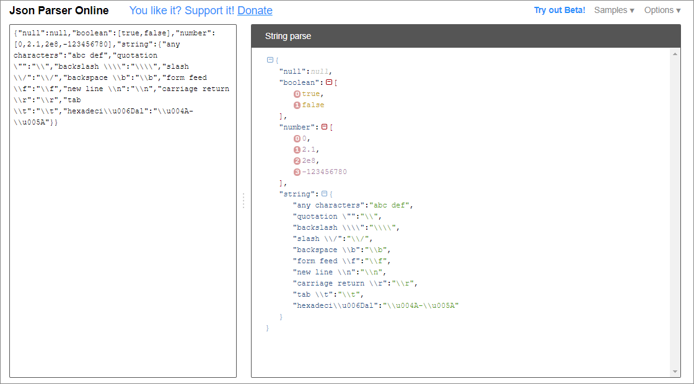The width and height of the screenshot is (694, 384).
Task: Click the true value in boolean array
Action: tap(311, 94)
